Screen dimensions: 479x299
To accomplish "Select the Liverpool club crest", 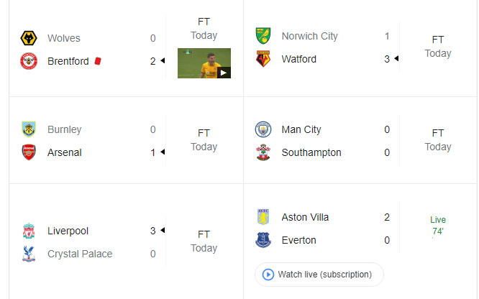I will [x=29, y=231].
